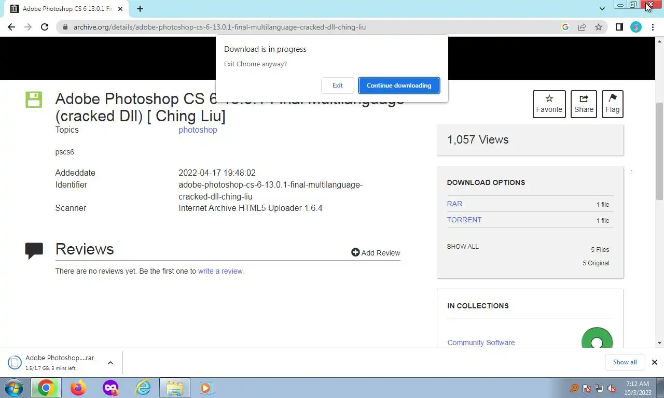Click the orange magnifier tray icon
This screenshot has height=398, width=664.
coord(574,388)
